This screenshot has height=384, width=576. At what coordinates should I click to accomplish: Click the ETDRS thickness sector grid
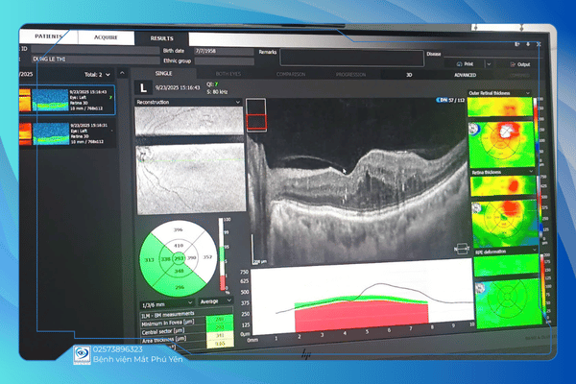click(x=175, y=257)
